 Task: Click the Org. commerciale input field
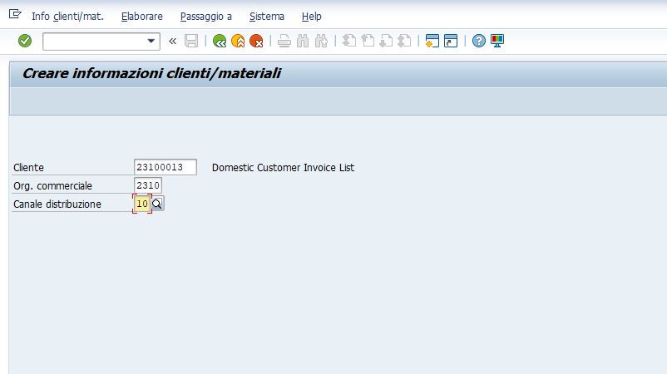point(147,185)
